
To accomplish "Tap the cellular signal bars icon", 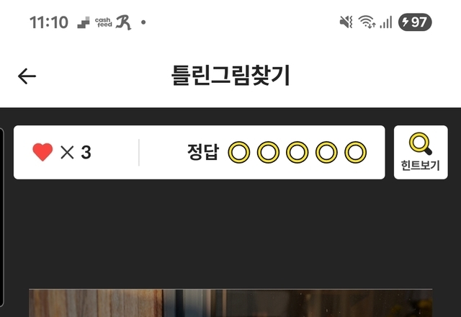I will (386, 22).
